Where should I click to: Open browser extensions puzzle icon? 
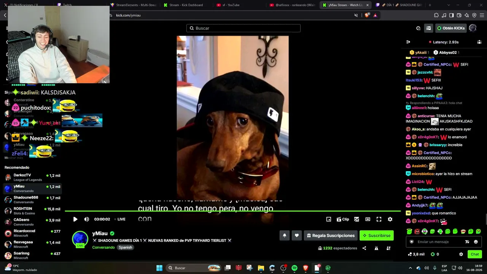(x=436, y=15)
